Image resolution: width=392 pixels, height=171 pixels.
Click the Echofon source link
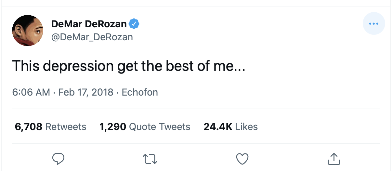pyautogui.click(x=140, y=92)
